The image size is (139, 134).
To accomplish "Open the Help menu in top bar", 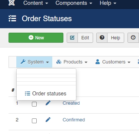I will pos(108,3).
